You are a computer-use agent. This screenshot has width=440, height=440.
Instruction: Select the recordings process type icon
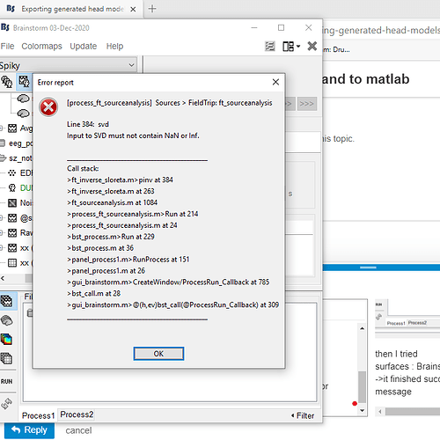click(x=6, y=301)
